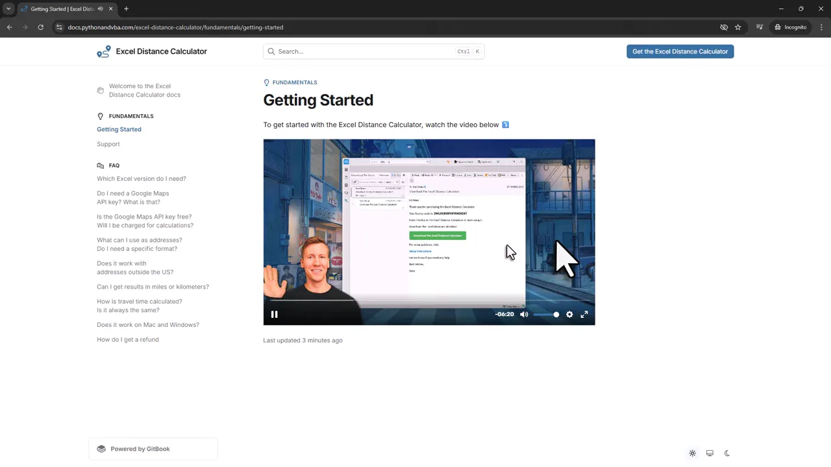This screenshot has width=831, height=467.
Task: Click Get the Excel Distance Calculator button
Action: pos(680,51)
